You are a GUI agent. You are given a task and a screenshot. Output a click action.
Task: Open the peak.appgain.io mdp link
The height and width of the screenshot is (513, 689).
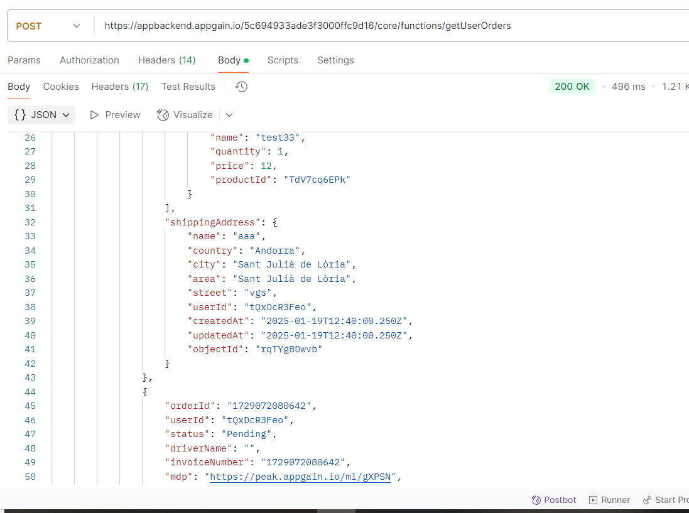pos(300,477)
